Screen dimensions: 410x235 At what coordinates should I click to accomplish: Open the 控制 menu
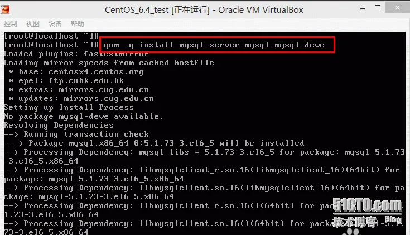(x=11, y=24)
